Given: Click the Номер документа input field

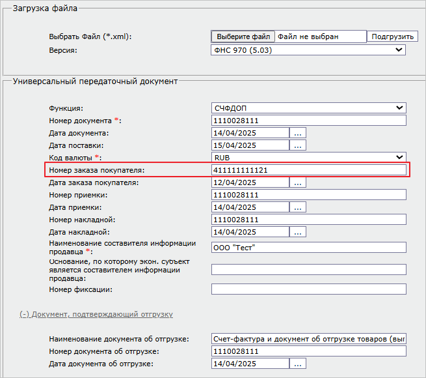Looking at the screenshot, I should [308, 121].
